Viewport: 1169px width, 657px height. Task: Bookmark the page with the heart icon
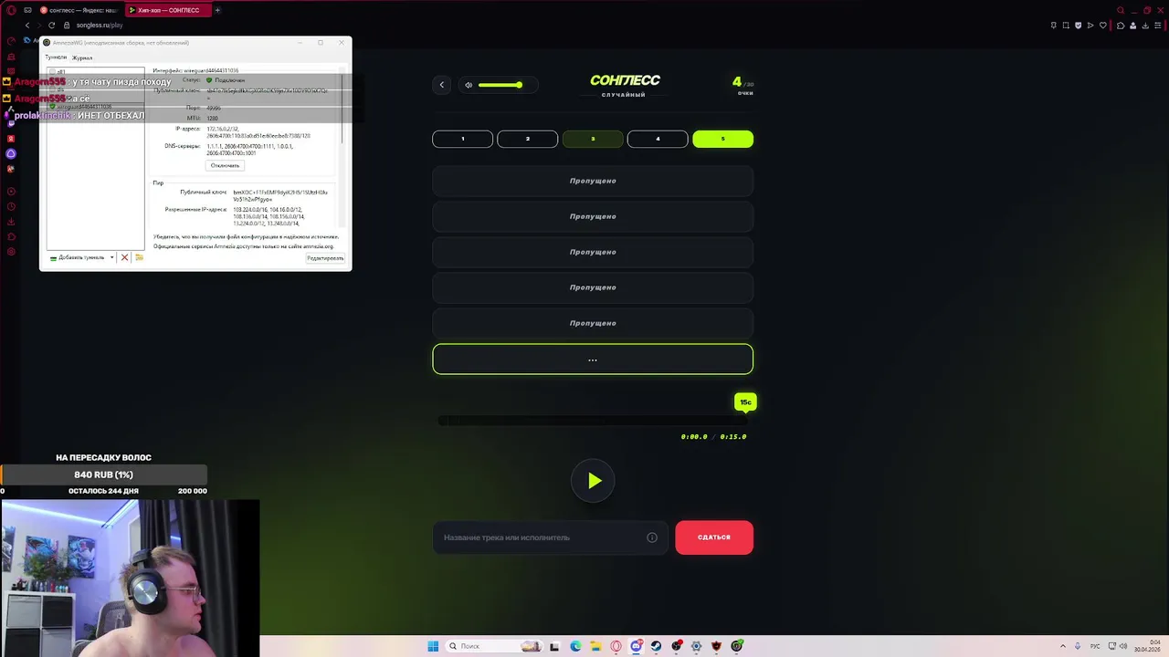pos(1103,26)
